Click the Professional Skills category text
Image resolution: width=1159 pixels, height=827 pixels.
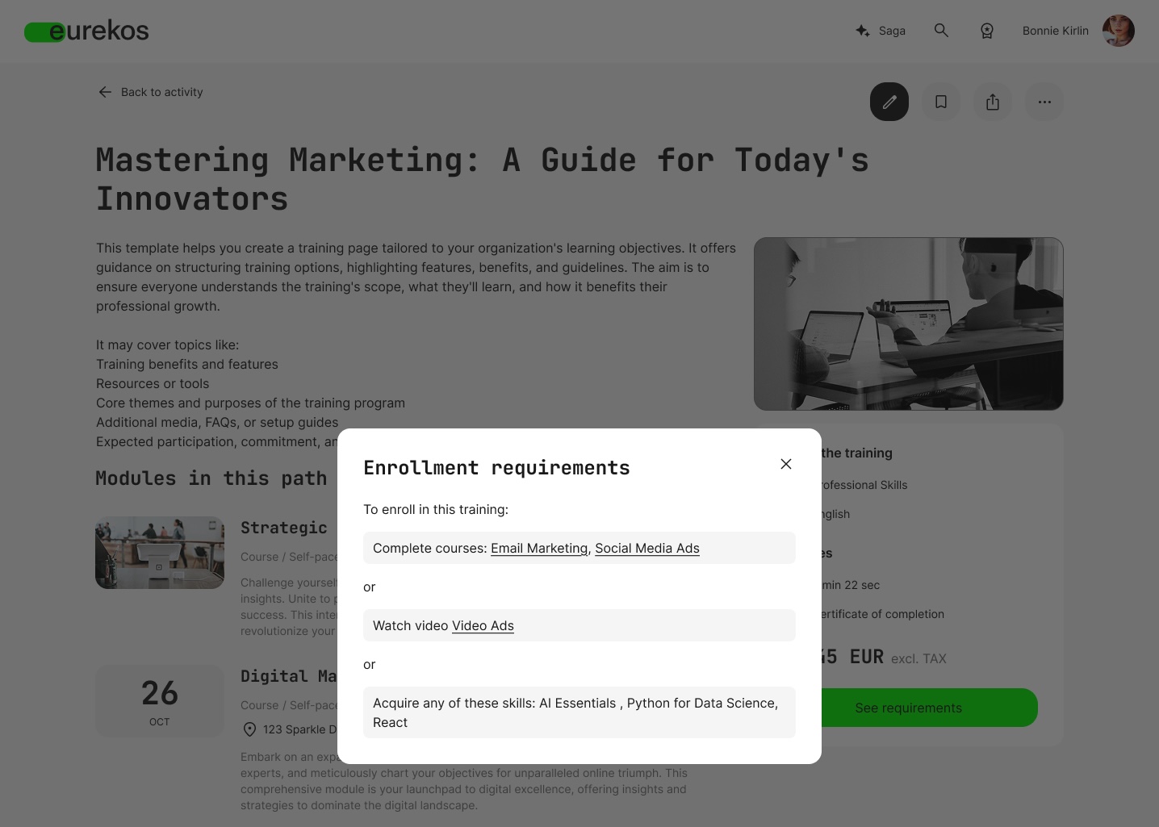864,485
